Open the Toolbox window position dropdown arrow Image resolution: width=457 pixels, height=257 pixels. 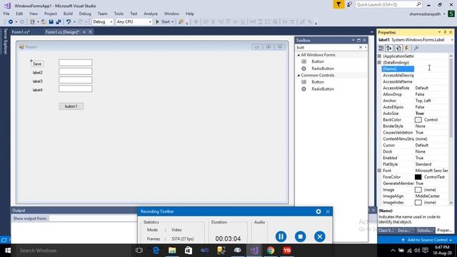pos(353,40)
